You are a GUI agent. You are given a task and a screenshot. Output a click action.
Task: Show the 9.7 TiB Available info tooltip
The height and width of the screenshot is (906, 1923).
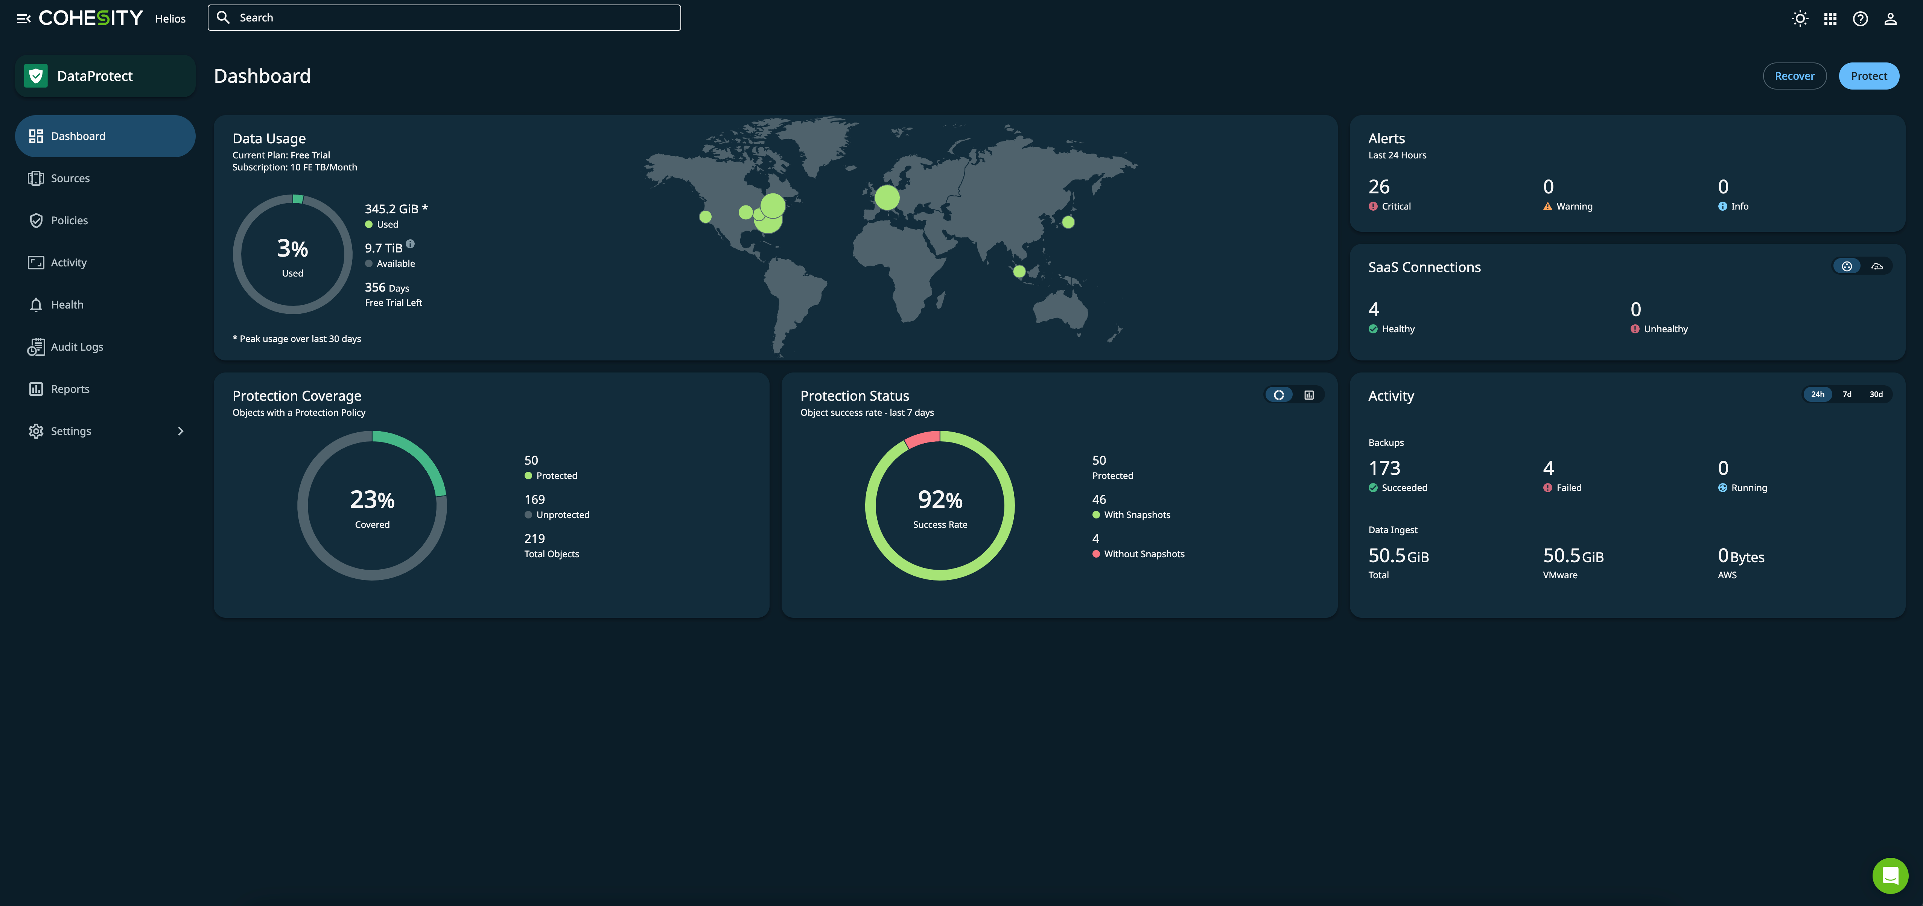pos(411,245)
